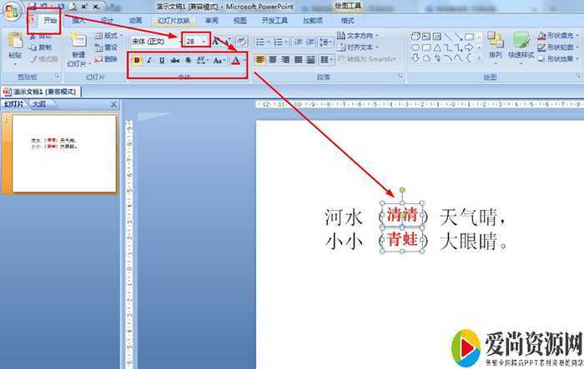584x369 pixels.
Task: Click the 形状填充 (Shape Fill) button
Action: pos(556,36)
